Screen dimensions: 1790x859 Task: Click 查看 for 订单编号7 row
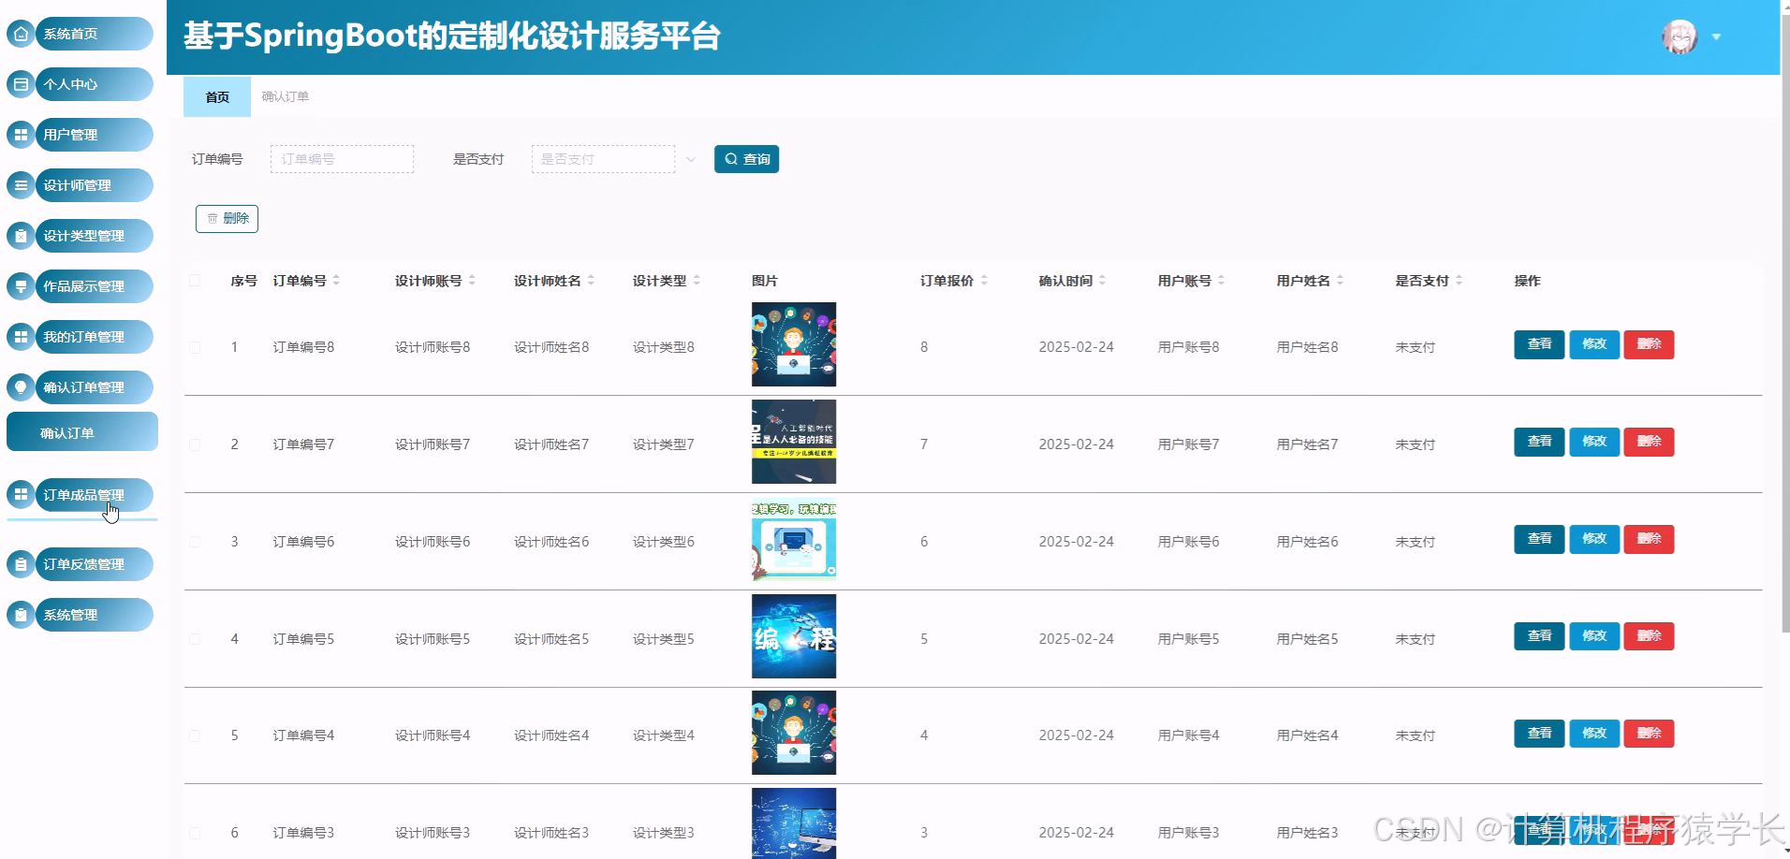click(x=1537, y=441)
